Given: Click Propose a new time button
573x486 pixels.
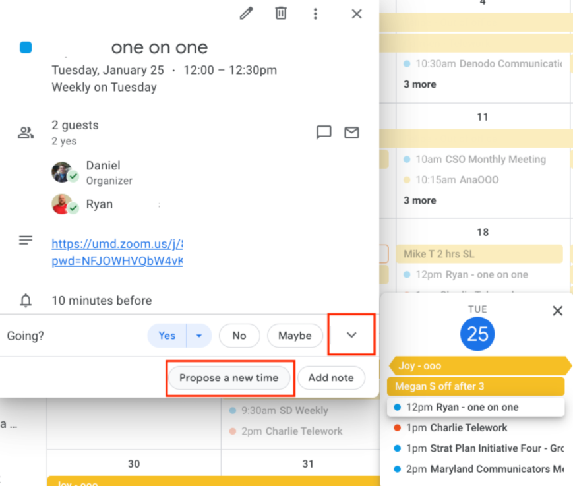Looking at the screenshot, I should (229, 377).
